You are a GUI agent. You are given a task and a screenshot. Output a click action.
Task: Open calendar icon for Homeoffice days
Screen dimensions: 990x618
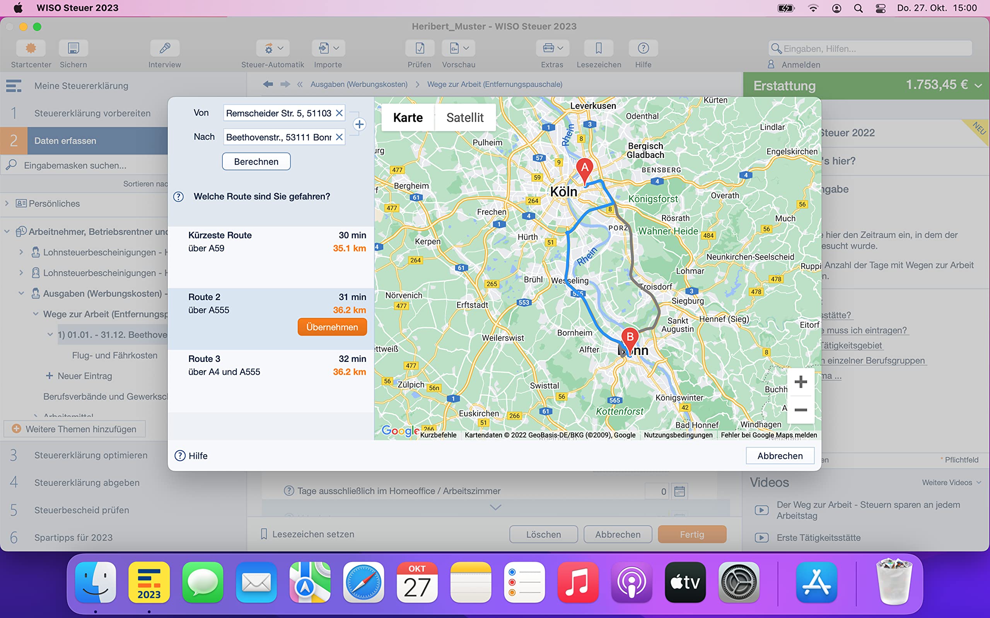click(679, 491)
